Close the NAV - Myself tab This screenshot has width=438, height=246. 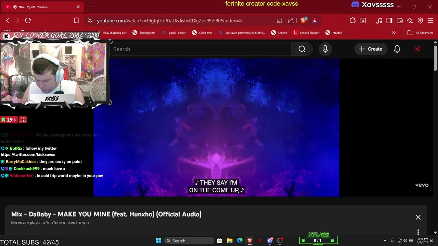[78, 7]
